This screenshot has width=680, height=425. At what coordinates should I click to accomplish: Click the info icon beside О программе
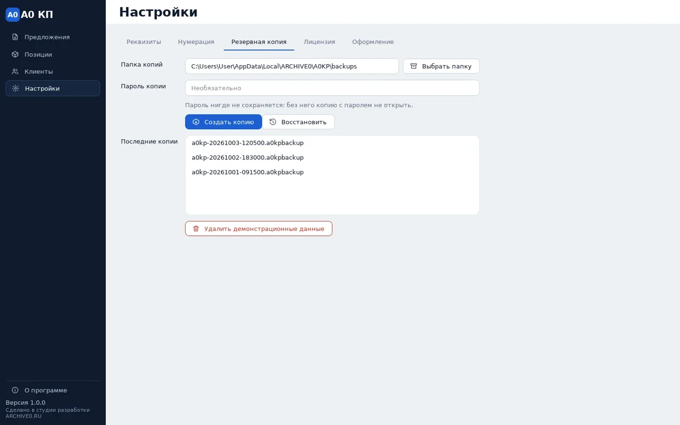click(x=15, y=390)
